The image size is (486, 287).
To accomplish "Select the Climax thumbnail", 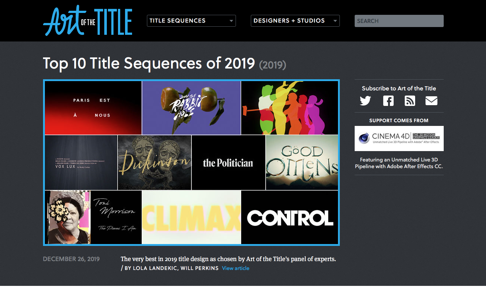I will point(191,217).
